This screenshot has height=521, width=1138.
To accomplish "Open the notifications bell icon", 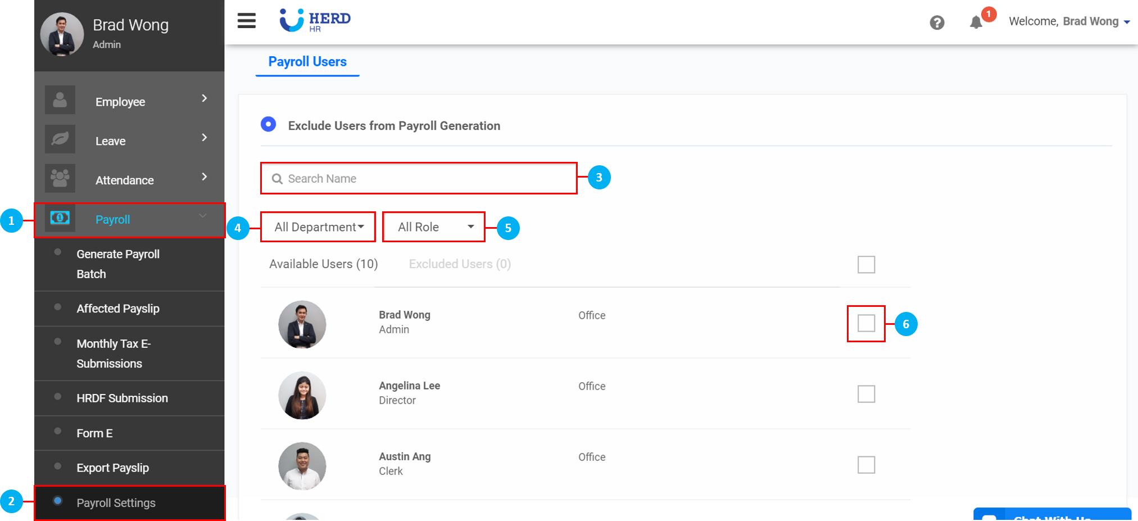I will click(976, 22).
